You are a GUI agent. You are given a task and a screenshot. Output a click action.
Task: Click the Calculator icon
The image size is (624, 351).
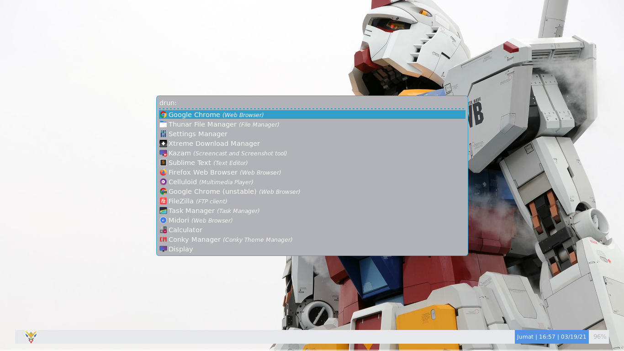coord(163,230)
